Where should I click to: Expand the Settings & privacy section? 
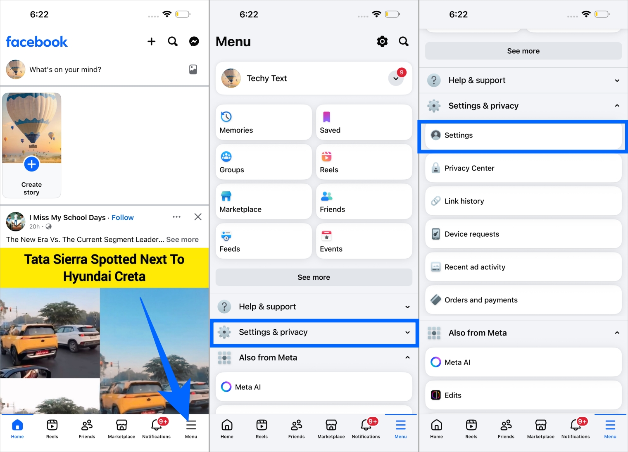[314, 332]
